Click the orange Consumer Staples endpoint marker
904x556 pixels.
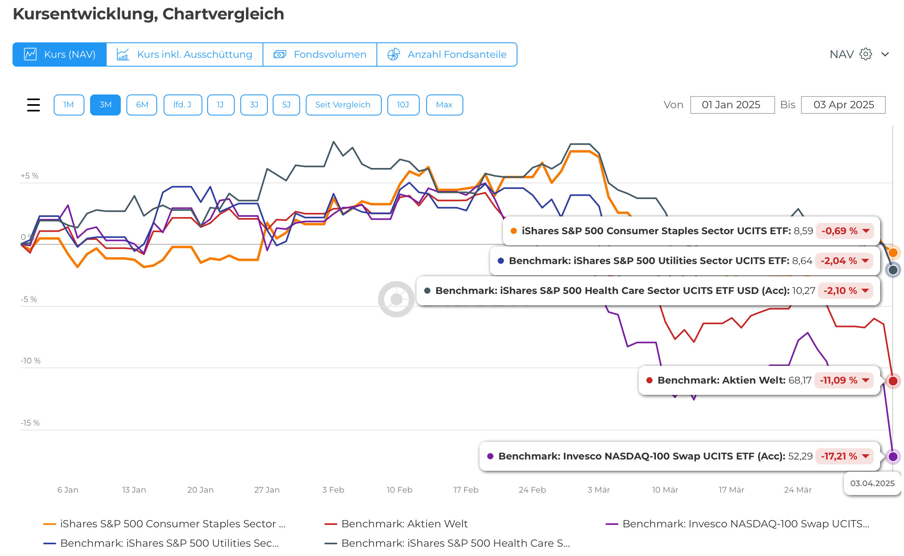[893, 253]
